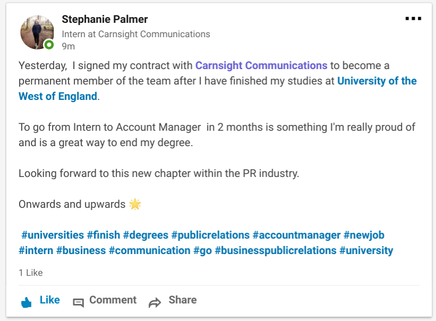Click the Stephanie Palmer name link
Viewport: 436px width, 321px height.
[x=105, y=19]
